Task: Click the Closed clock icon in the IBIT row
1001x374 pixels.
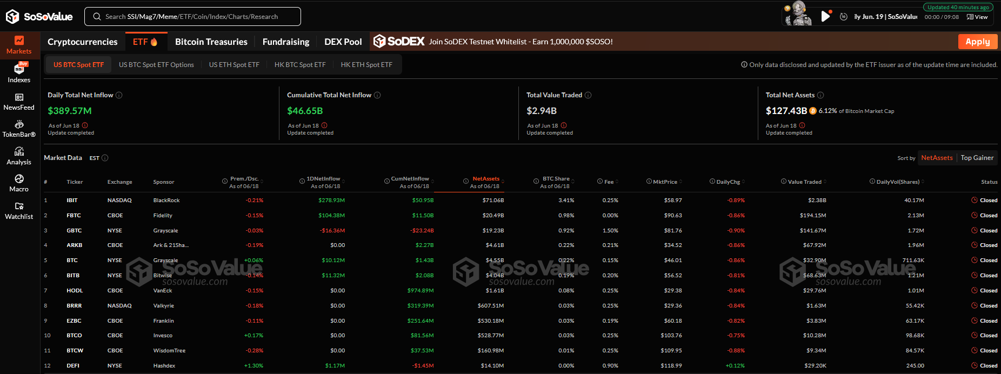Action: pyautogui.click(x=975, y=201)
